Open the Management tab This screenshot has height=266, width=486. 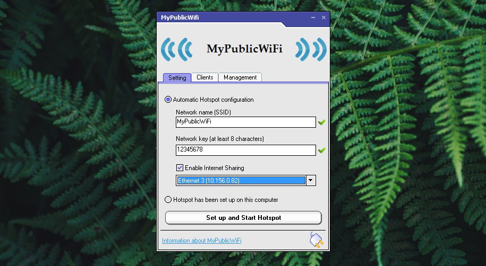[x=240, y=77]
